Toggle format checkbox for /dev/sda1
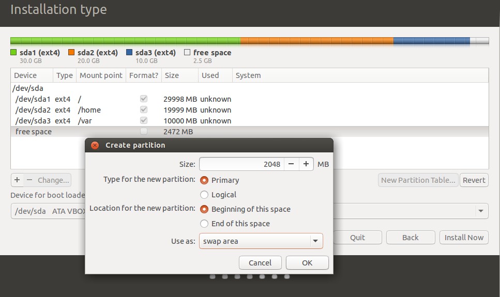 [x=144, y=99]
